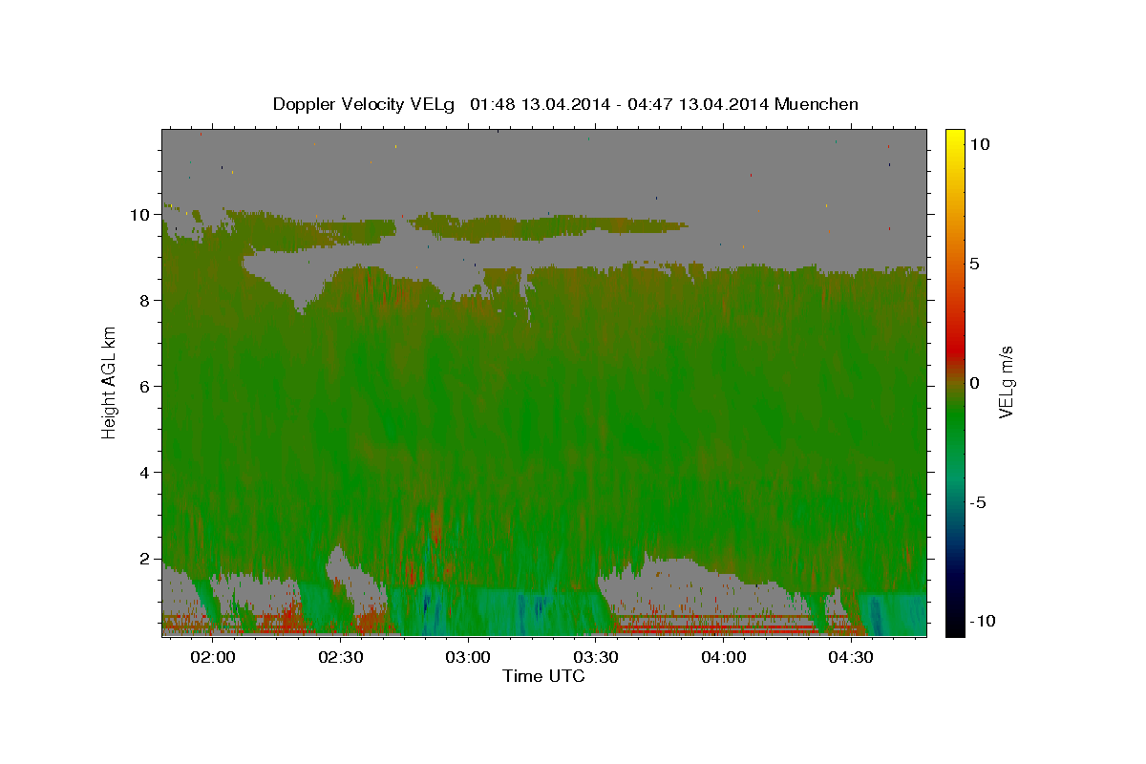The width and height of the screenshot is (1146, 764).
Task: Click the 'Muenchen' location in the title
Action: point(817,103)
